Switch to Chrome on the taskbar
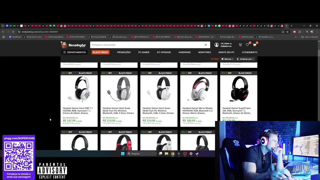Image resolution: width=320 pixels, height=180 pixels. pyautogui.click(x=172, y=154)
